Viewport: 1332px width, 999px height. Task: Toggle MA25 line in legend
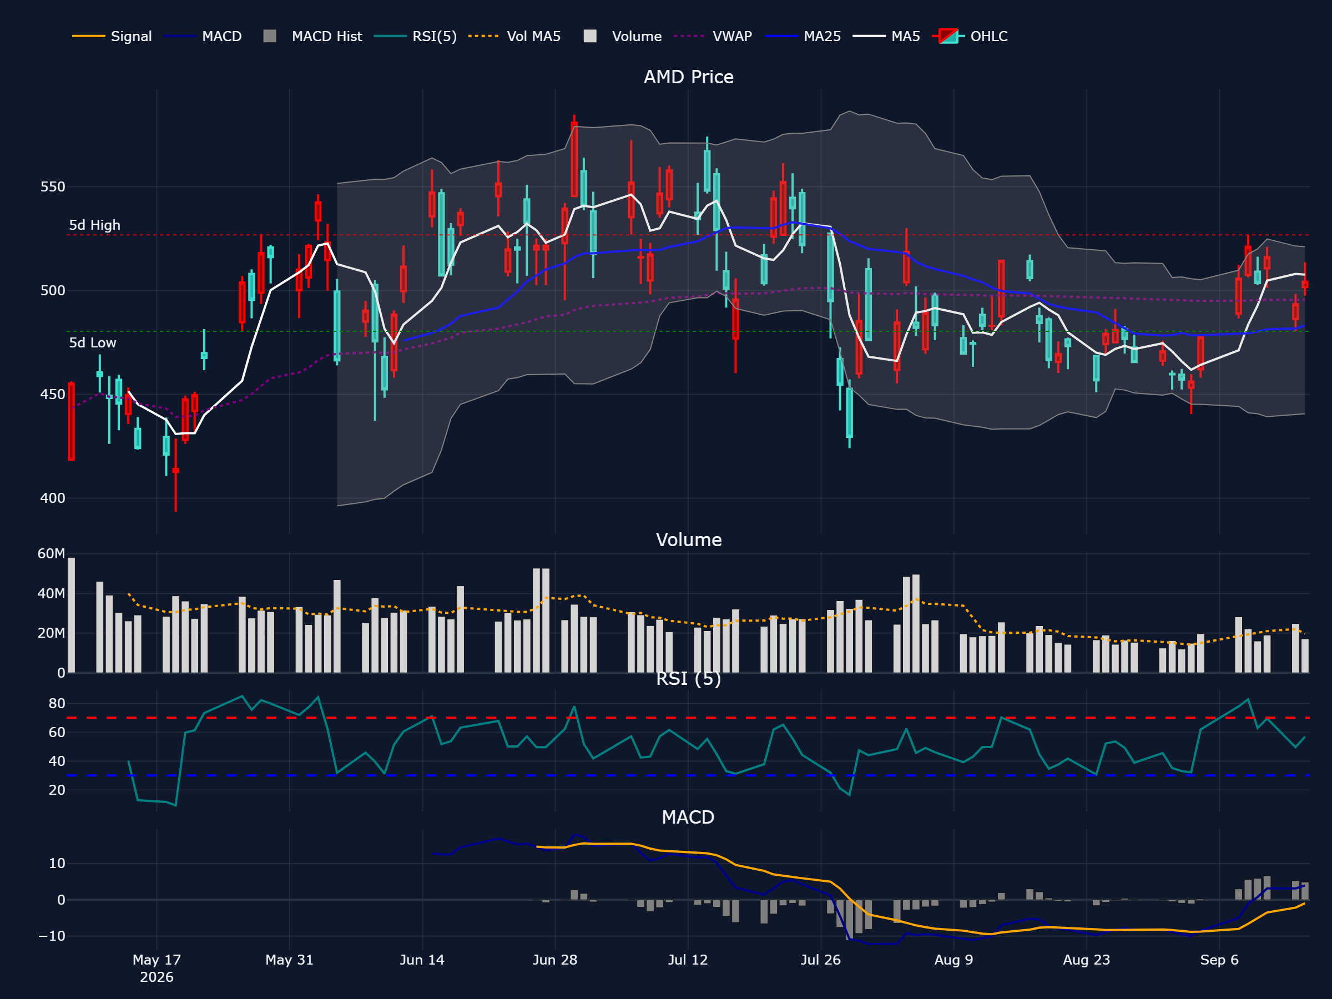point(803,36)
